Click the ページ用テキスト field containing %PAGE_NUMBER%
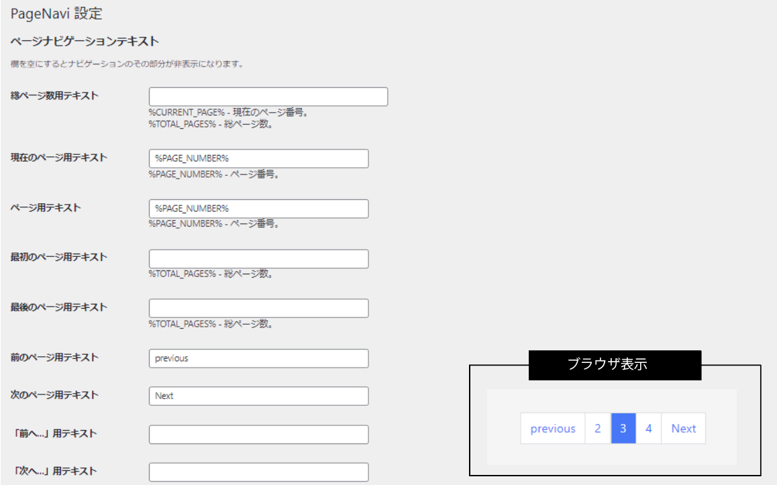The width and height of the screenshot is (777, 485). (x=258, y=209)
